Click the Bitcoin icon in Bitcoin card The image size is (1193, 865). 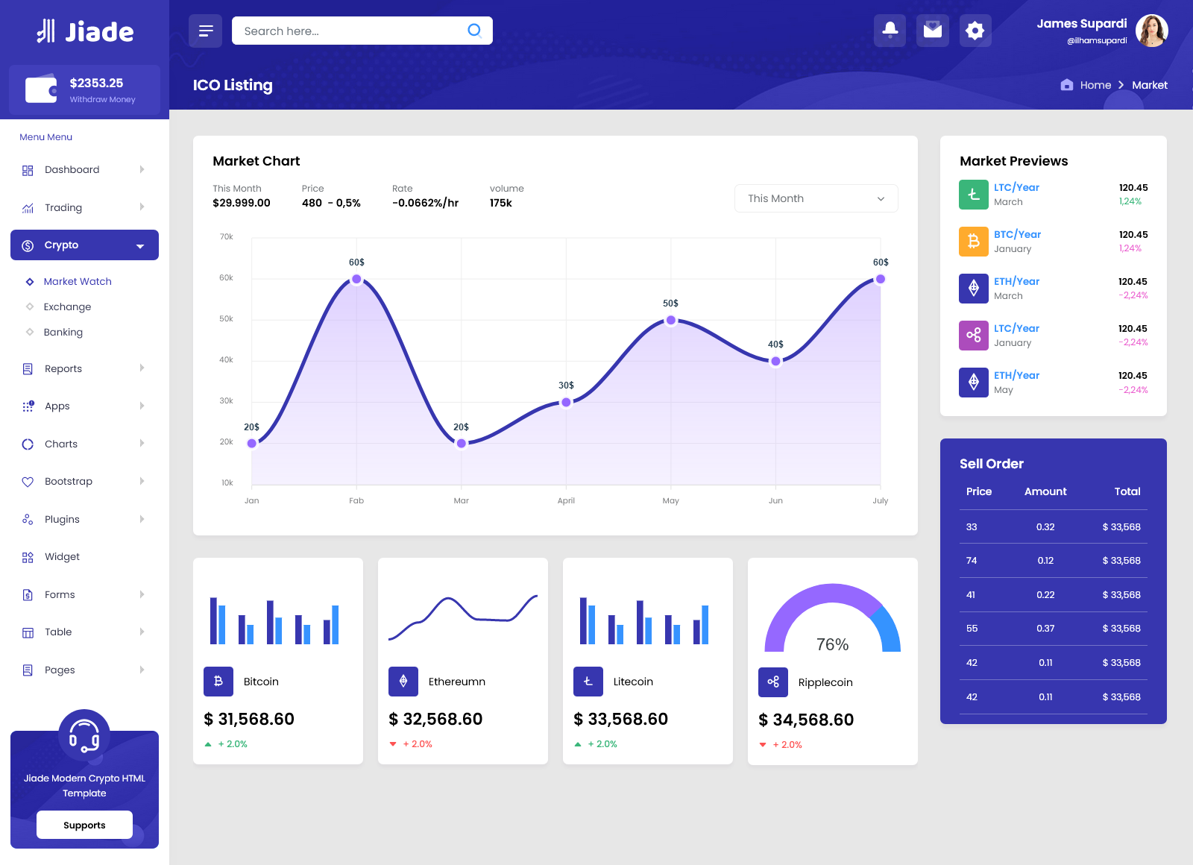point(218,681)
